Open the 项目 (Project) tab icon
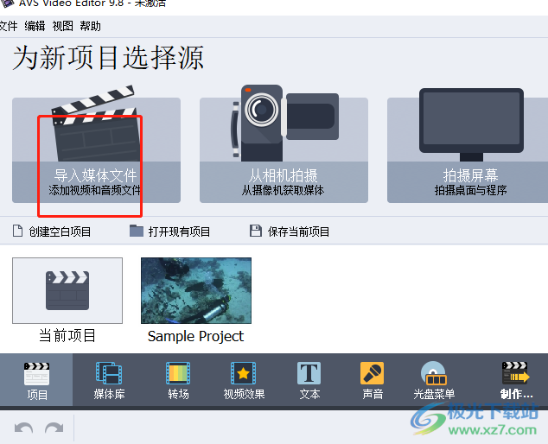This screenshot has height=444, width=548. [36, 380]
